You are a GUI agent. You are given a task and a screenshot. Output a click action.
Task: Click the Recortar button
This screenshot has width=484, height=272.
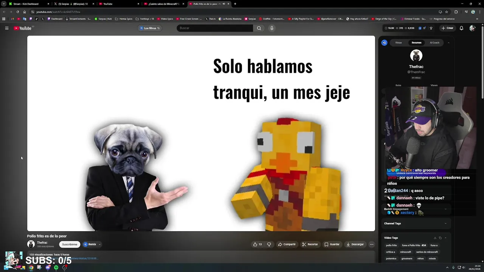[x=310, y=244]
